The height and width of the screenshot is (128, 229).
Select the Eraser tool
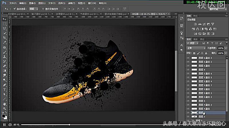5,66
